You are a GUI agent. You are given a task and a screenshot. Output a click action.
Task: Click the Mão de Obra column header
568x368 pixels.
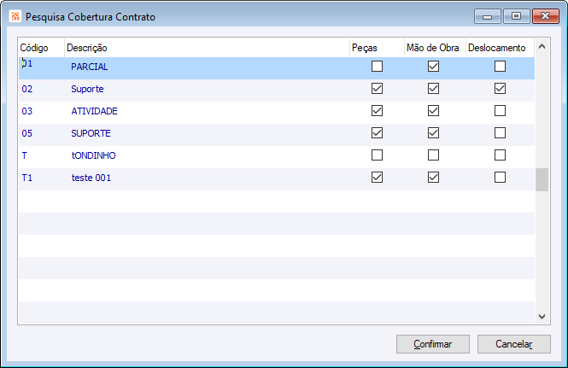pyautogui.click(x=433, y=48)
